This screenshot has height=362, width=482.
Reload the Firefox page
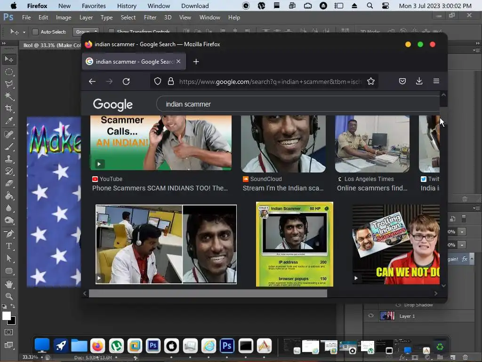(126, 82)
